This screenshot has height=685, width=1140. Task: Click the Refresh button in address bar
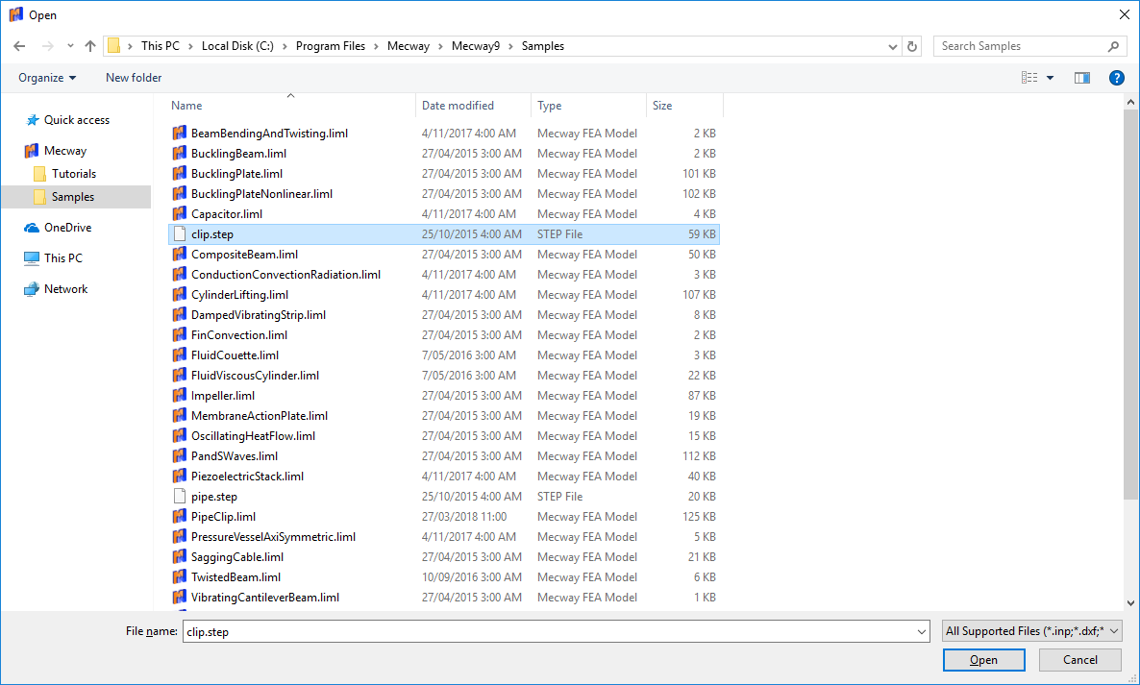tap(911, 46)
